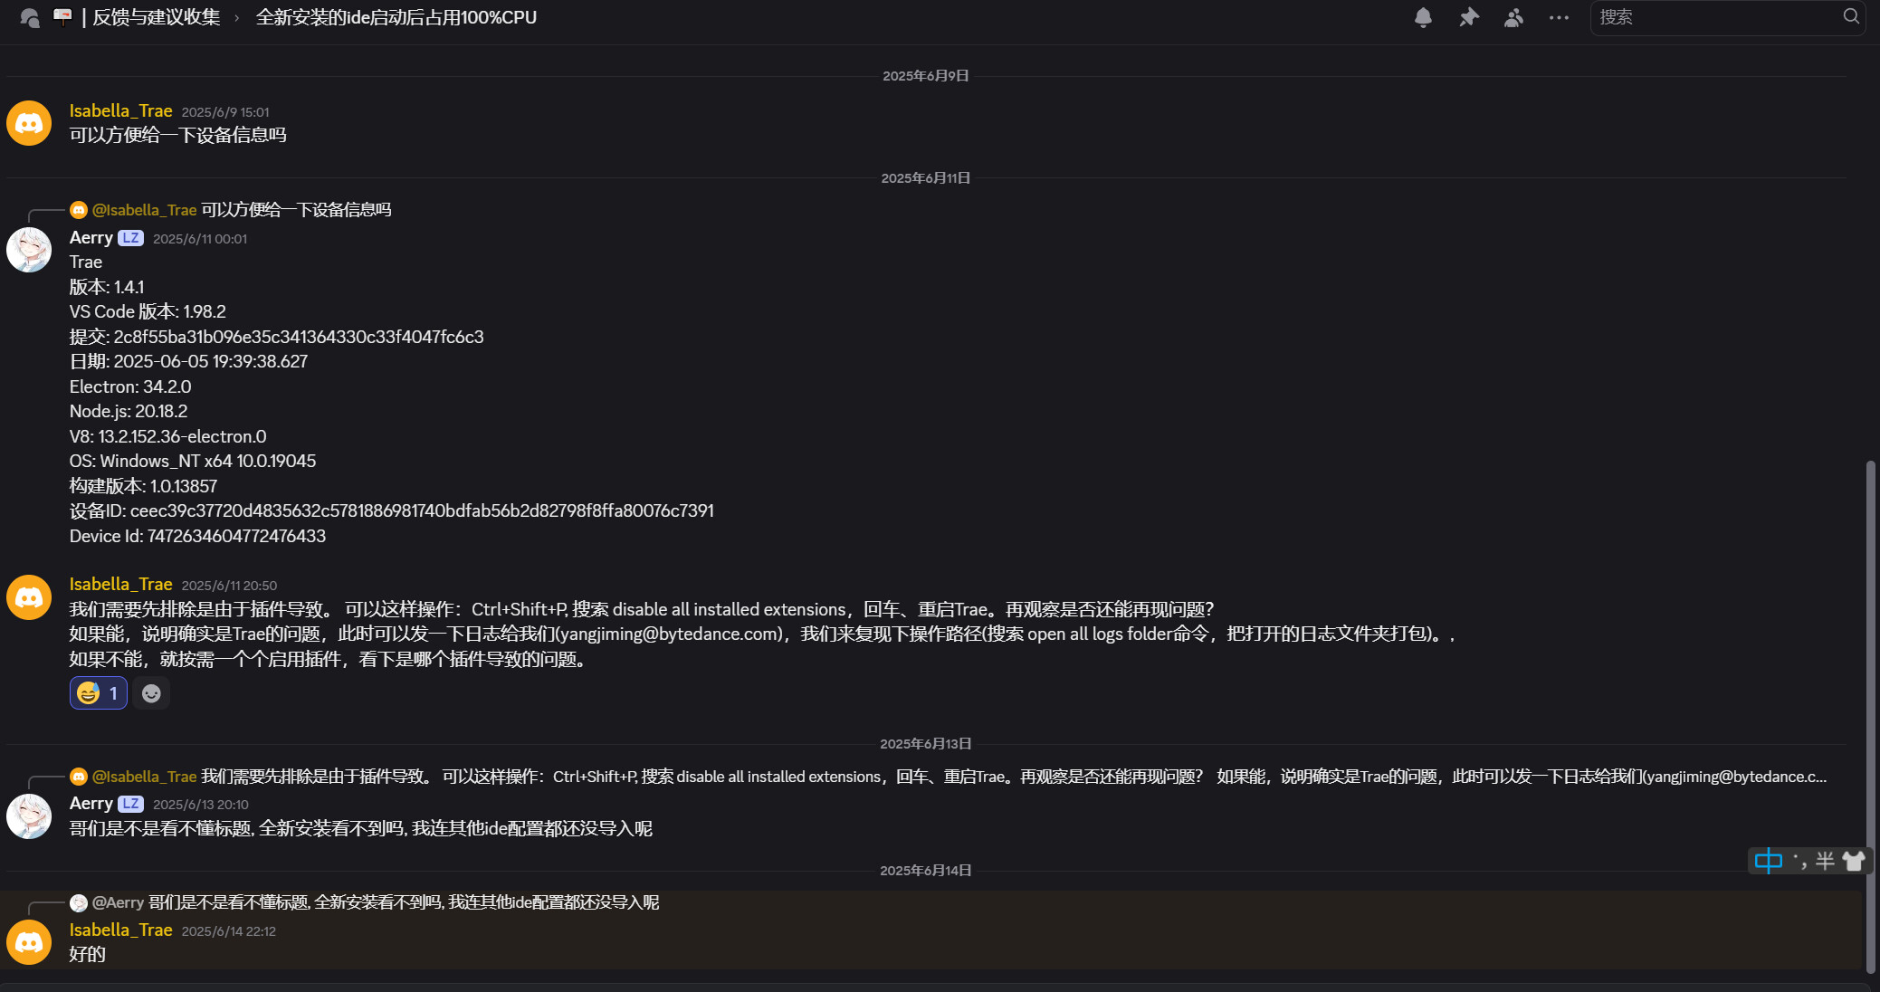Click the 好的 message text
The width and height of the screenshot is (1880, 992).
pyautogui.click(x=88, y=954)
